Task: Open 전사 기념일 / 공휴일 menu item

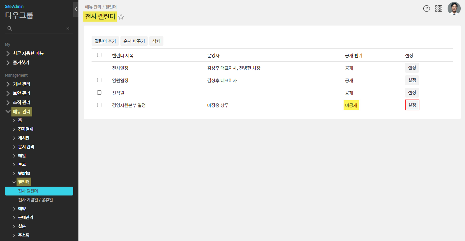Action: click(35, 200)
